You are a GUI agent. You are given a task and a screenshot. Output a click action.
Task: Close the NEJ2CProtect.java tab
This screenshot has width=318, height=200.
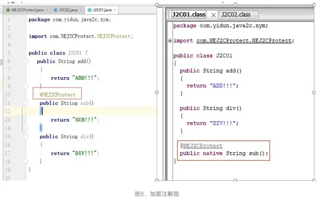click(47, 10)
